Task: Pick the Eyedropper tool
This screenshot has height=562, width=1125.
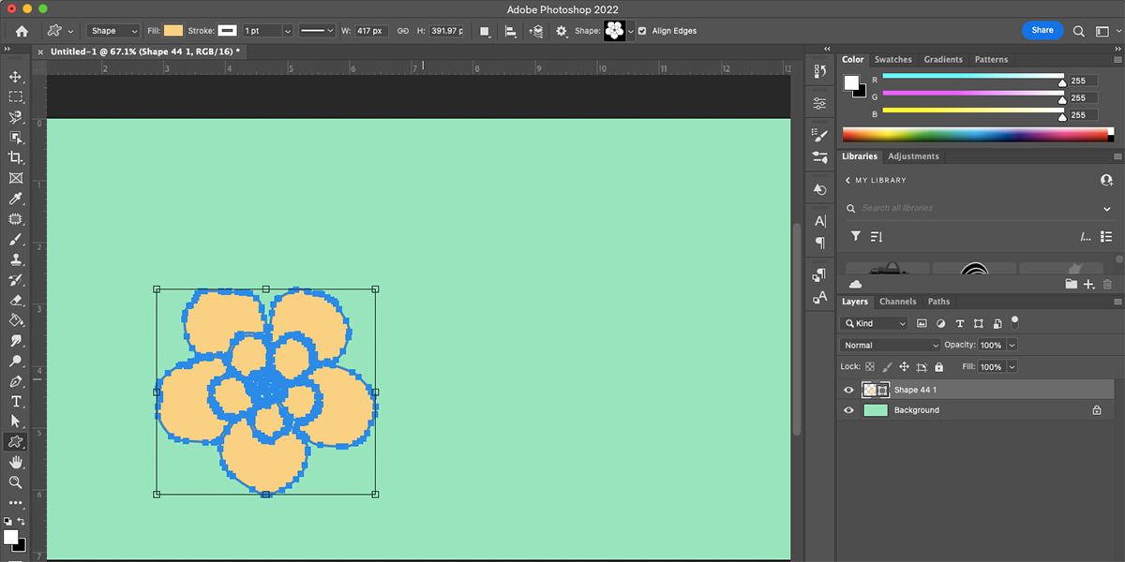Action: [x=16, y=199]
